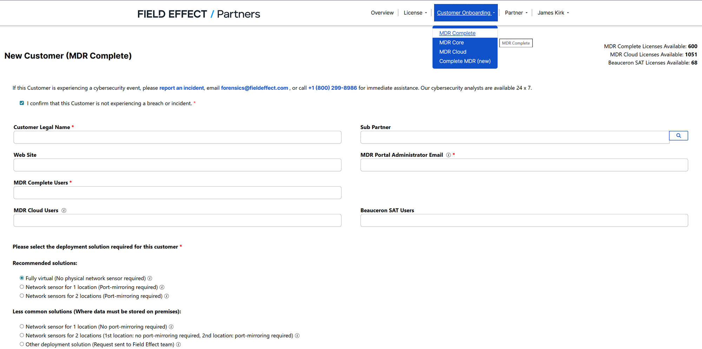This screenshot has width=702, height=349.
Task: Click info icon for Other deployment solution
Action: pos(178,345)
